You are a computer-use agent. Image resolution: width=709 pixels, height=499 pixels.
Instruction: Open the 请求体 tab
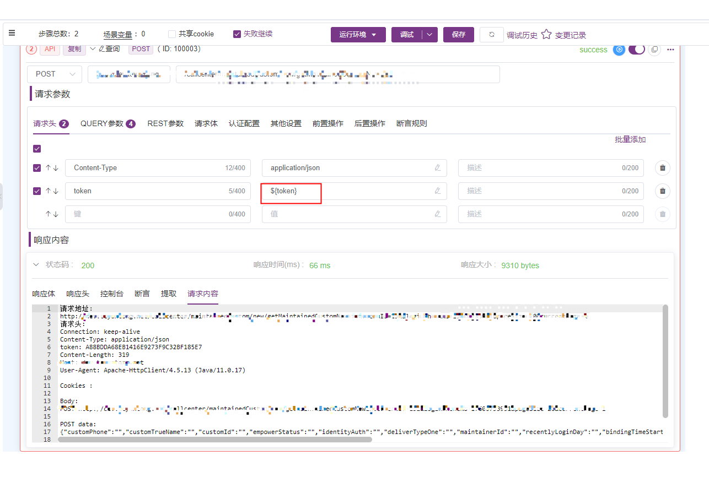click(x=206, y=123)
